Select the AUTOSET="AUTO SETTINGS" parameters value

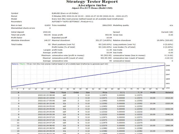pyautogui.click(x=72, y=22)
